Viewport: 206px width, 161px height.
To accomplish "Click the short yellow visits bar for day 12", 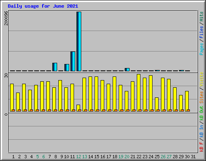I will (78, 108).
